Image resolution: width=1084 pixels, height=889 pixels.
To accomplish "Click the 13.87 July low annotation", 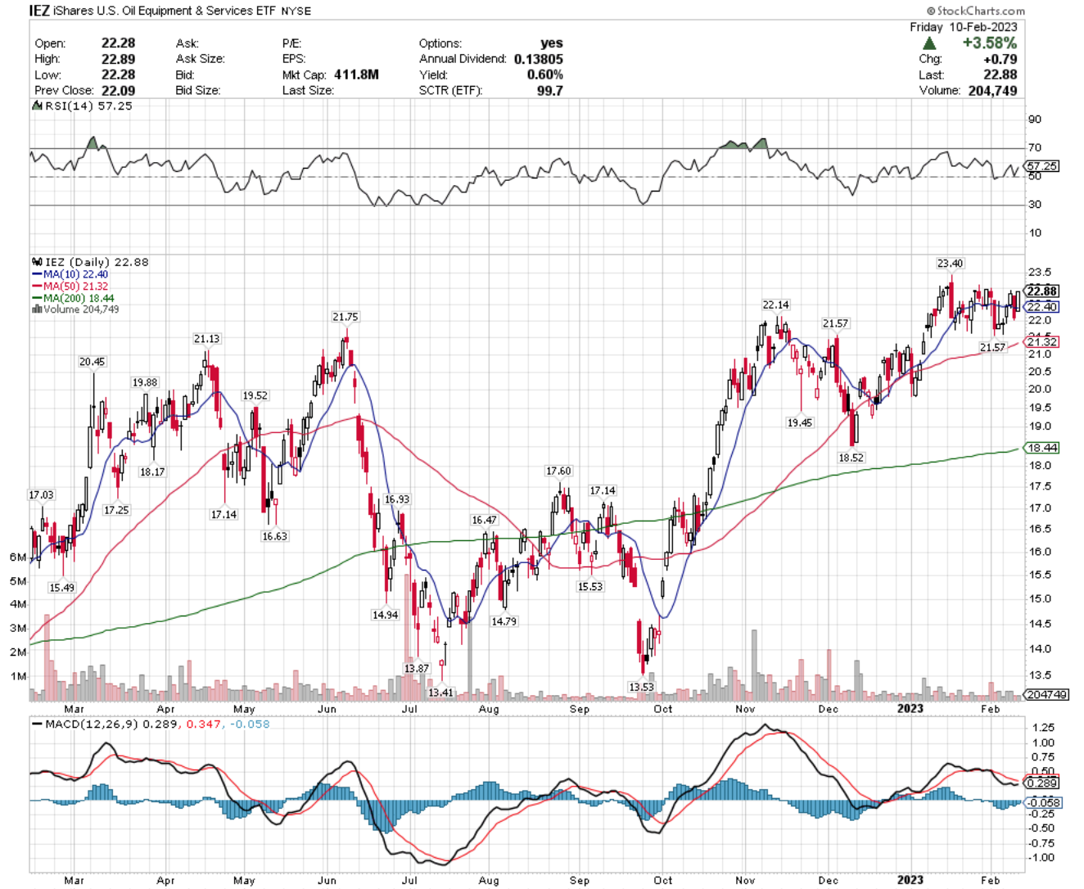I will [416, 668].
